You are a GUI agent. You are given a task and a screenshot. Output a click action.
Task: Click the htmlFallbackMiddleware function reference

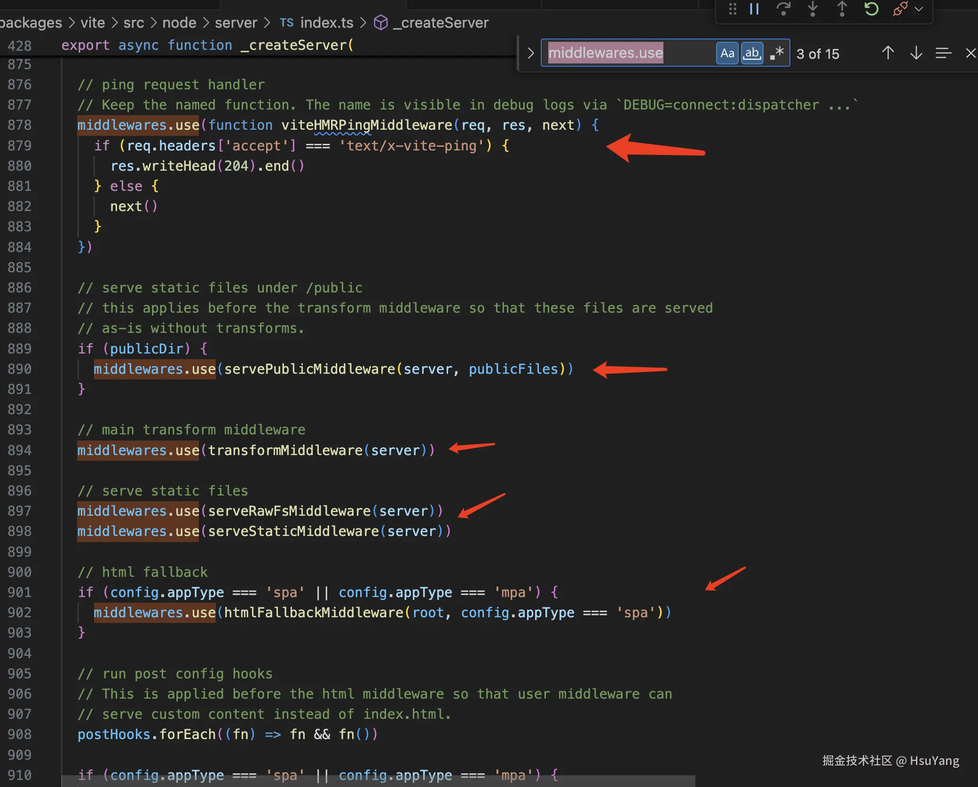point(313,613)
